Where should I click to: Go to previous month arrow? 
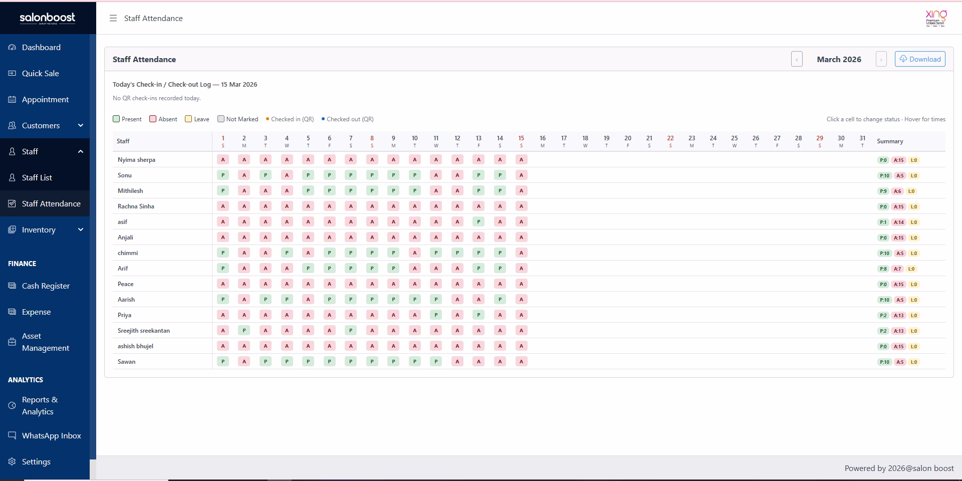[x=797, y=59]
